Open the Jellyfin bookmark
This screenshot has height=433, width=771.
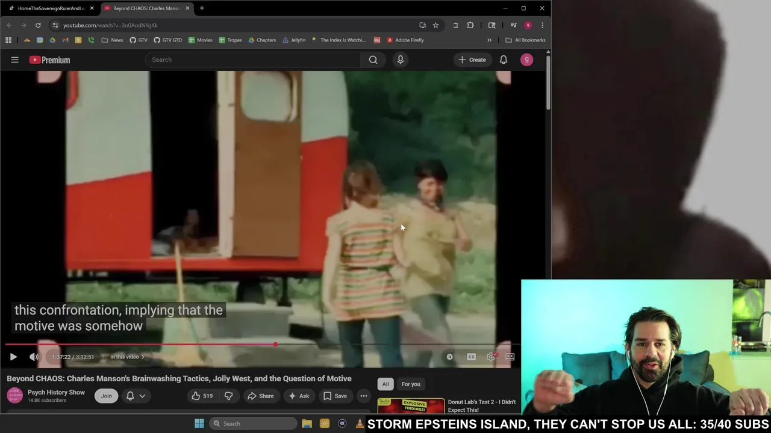tap(294, 40)
